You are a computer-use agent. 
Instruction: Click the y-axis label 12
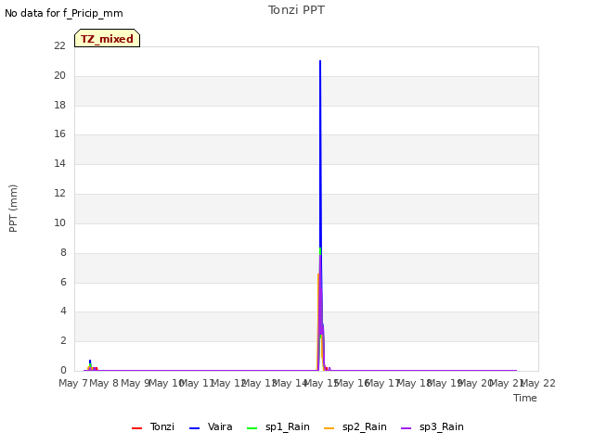[59, 194]
